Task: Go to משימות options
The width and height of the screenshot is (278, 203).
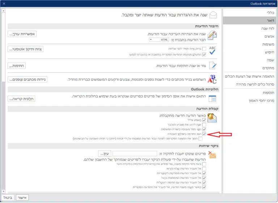Action: (249, 44)
